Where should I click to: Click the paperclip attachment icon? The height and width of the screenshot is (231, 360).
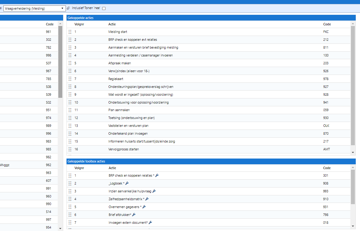68,8
